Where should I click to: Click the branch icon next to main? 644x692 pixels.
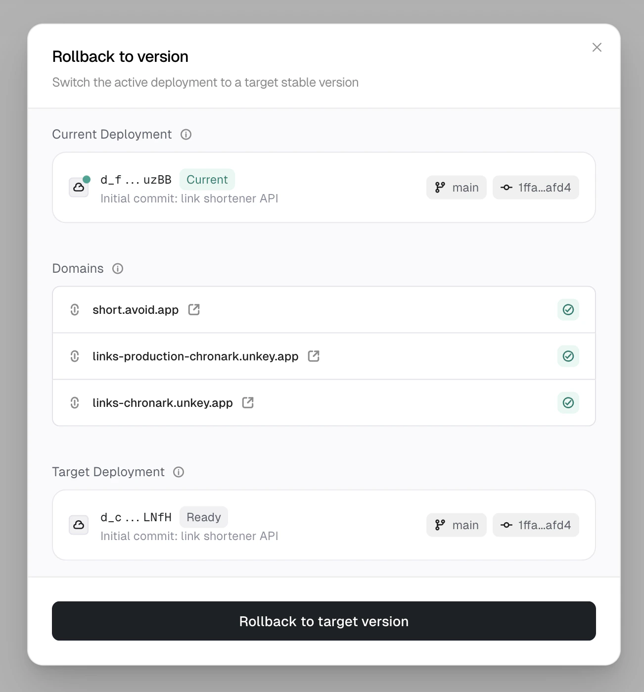pyautogui.click(x=439, y=187)
